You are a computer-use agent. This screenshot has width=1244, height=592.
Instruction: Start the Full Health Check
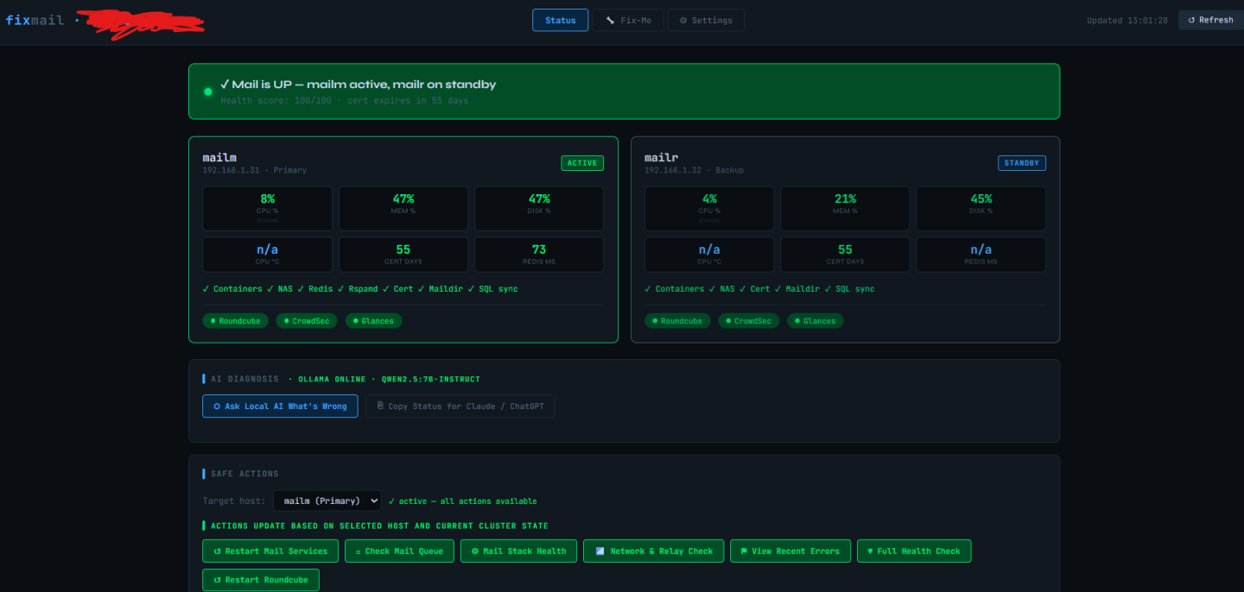click(x=914, y=551)
